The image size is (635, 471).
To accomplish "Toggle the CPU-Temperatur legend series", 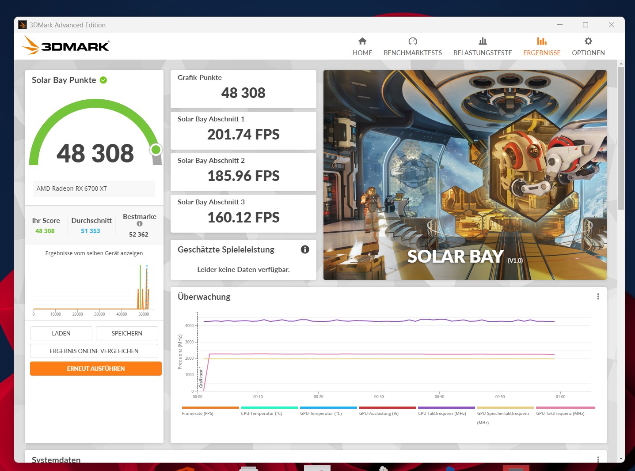I will click(x=269, y=411).
